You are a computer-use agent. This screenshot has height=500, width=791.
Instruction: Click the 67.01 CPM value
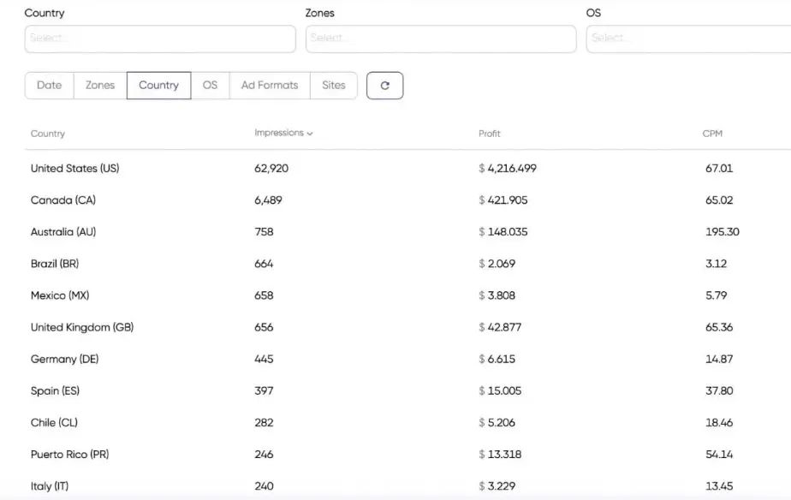click(719, 169)
